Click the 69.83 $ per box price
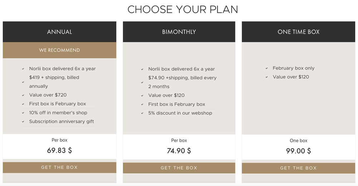Image resolution: width=358 pixels, height=186 pixels. pos(59,150)
